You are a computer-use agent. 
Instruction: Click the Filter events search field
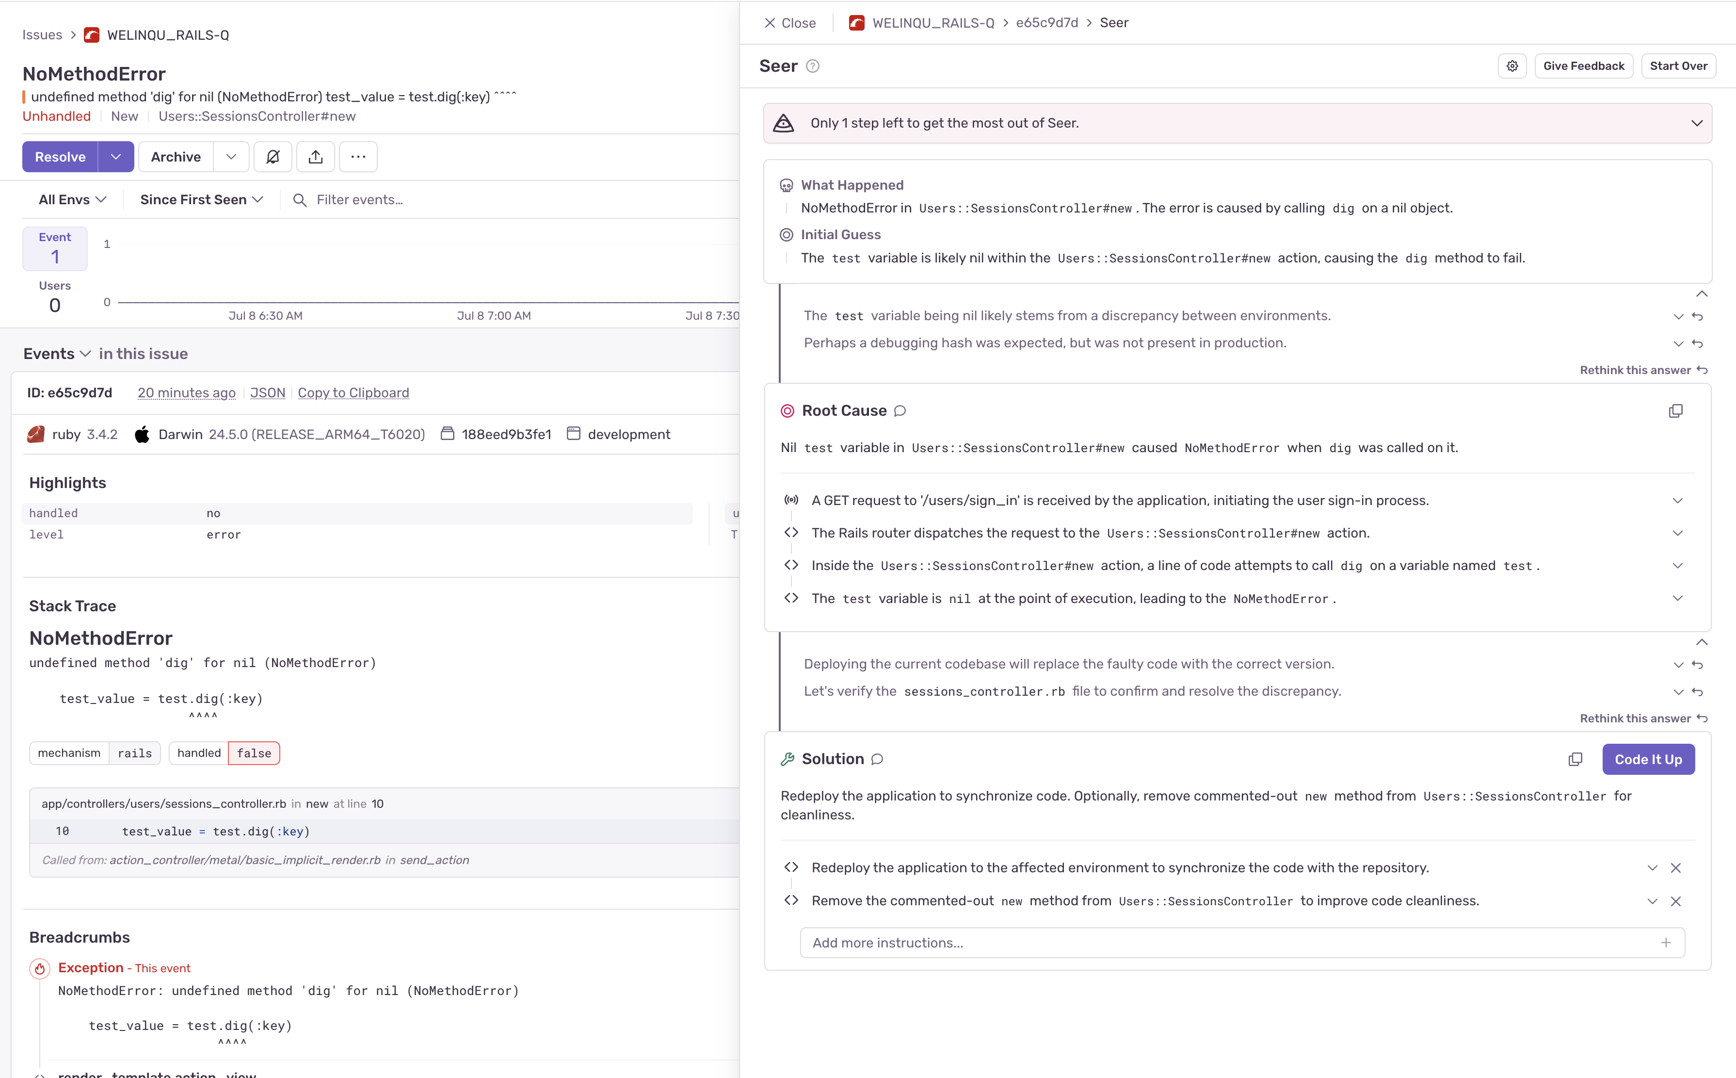(x=513, y=199)
